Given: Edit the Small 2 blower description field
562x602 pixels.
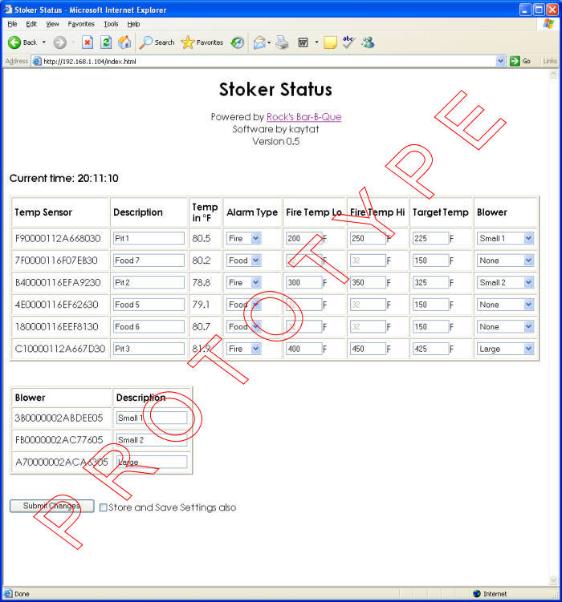Looking at the screenshot, I should (x=152, y=440).
